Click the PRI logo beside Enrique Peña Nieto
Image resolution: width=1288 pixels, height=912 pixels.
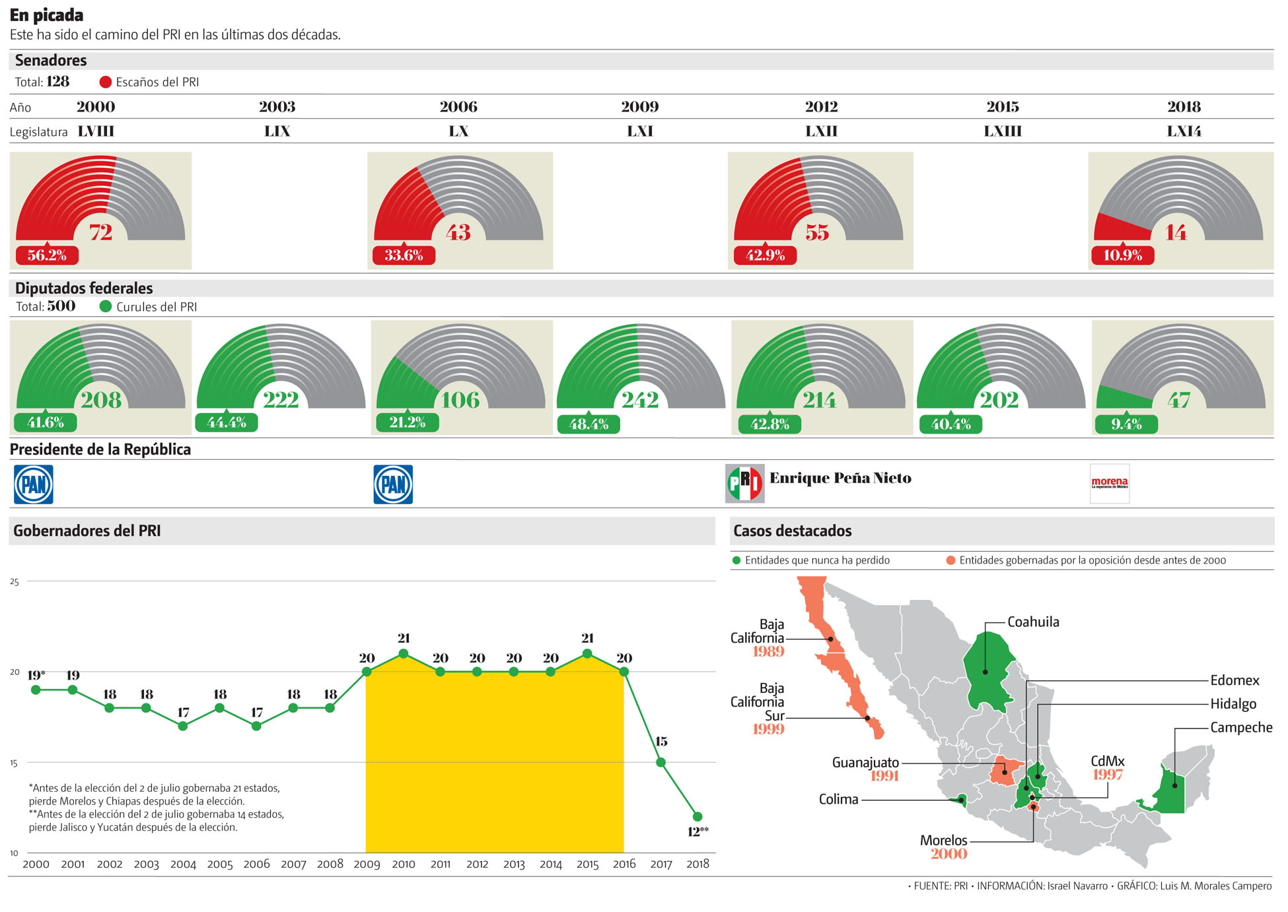(744, 484)
